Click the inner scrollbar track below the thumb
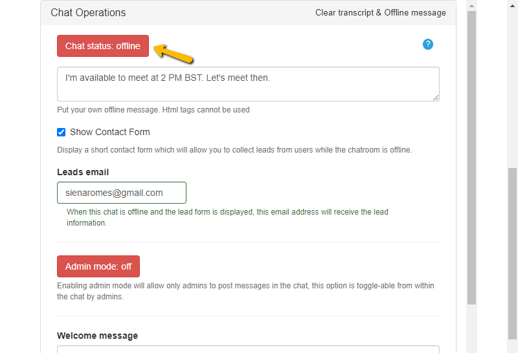Image resolution: width=518 pixels, height=353 pixels. click(472, 326)
